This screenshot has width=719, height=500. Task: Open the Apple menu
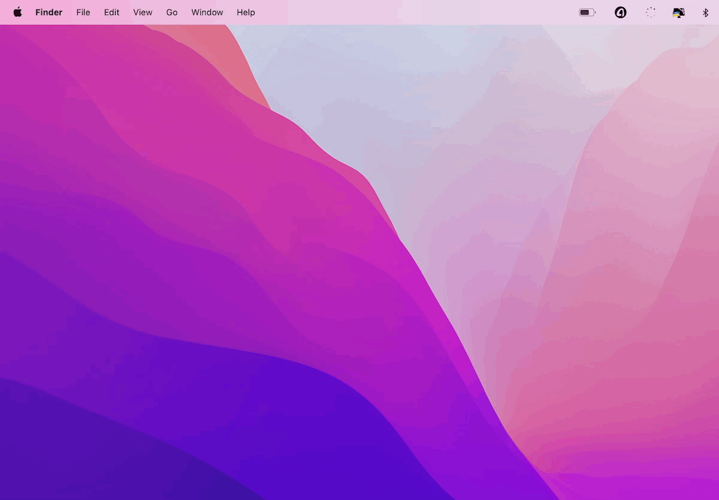coord(17,12)
